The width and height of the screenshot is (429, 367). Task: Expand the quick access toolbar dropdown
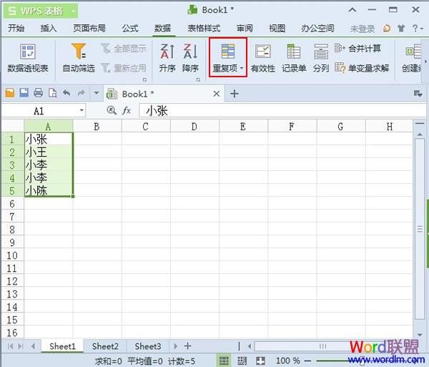tap(97, 93)
